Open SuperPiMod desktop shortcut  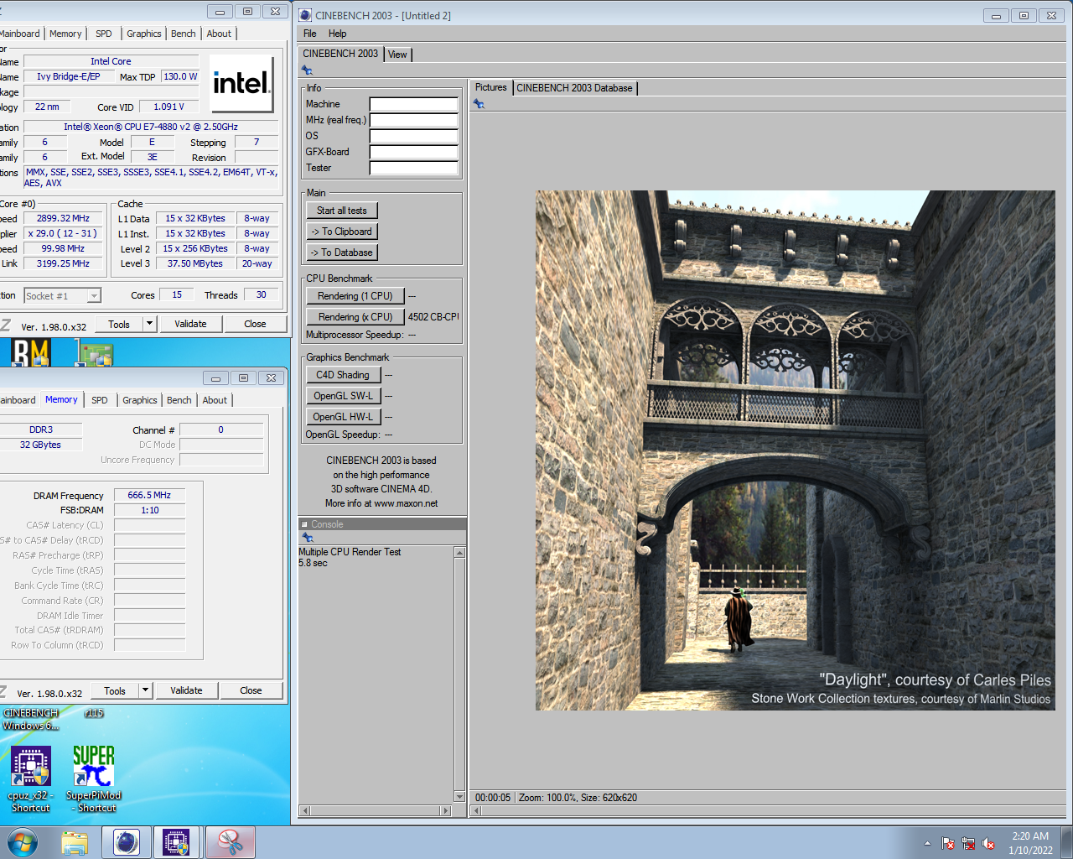tap(93, 779)
